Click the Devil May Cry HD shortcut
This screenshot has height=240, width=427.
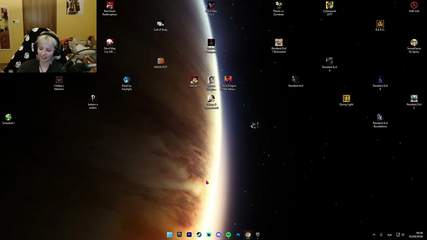point(110,46)
